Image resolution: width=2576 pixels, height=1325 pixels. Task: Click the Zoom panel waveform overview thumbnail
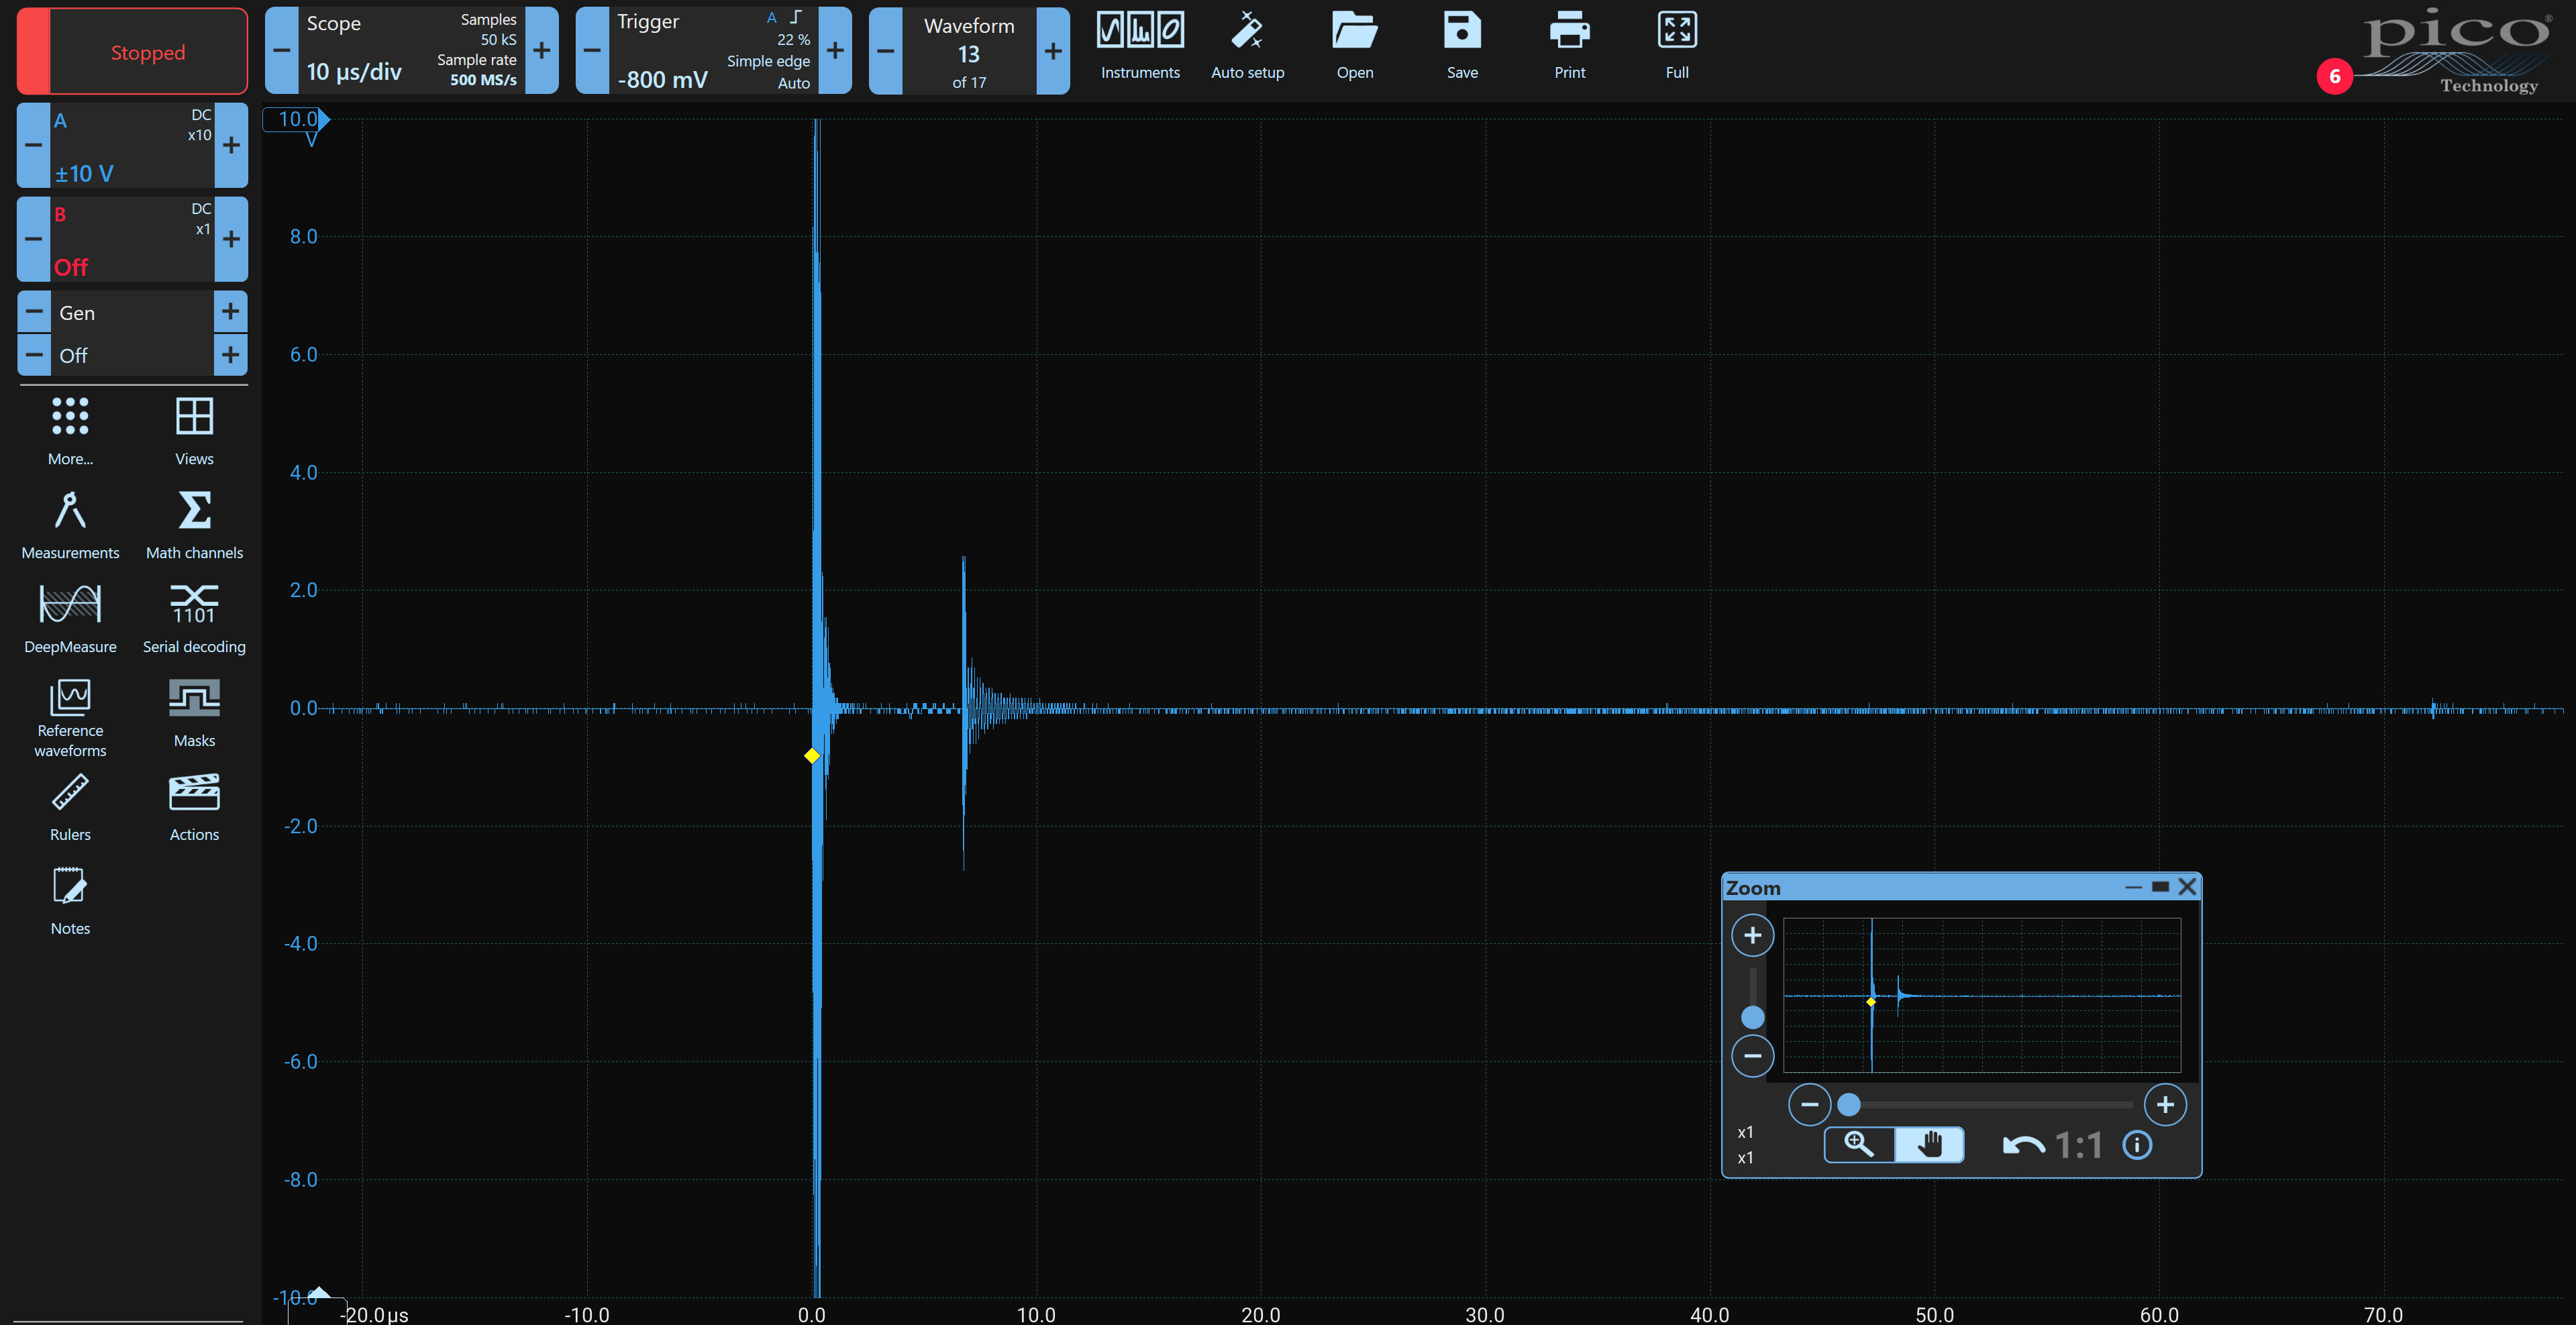point(1982,995)
